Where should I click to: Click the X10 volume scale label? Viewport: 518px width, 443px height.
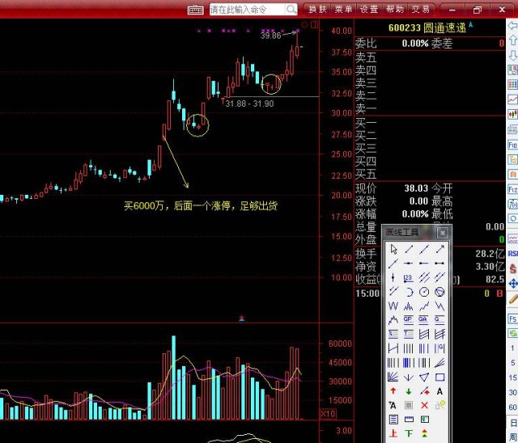click(329, 413)
